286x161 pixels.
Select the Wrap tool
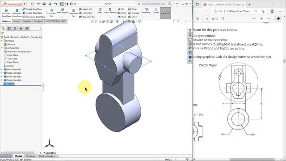[x=132, y=9]
